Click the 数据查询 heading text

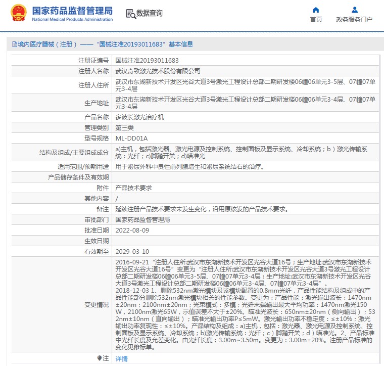tap(149, 13)
